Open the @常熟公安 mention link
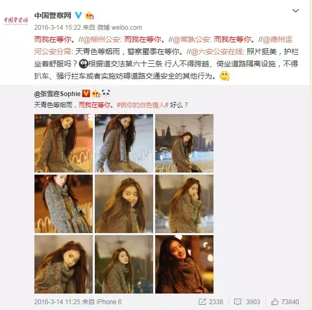 (x=191, y=39)
